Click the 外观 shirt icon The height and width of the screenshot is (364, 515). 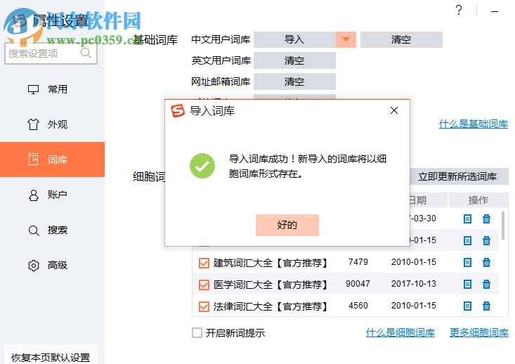(x=33, y=124)
